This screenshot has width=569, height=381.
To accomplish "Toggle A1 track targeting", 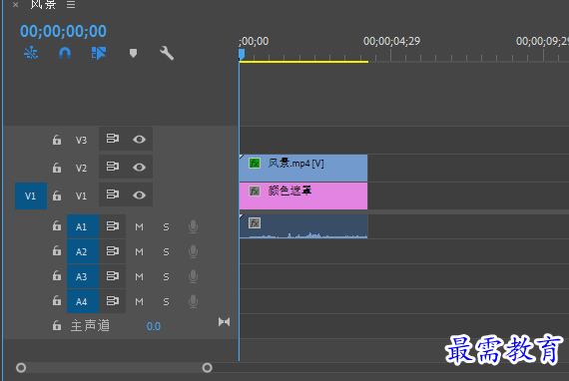I will tap(83, 227).
